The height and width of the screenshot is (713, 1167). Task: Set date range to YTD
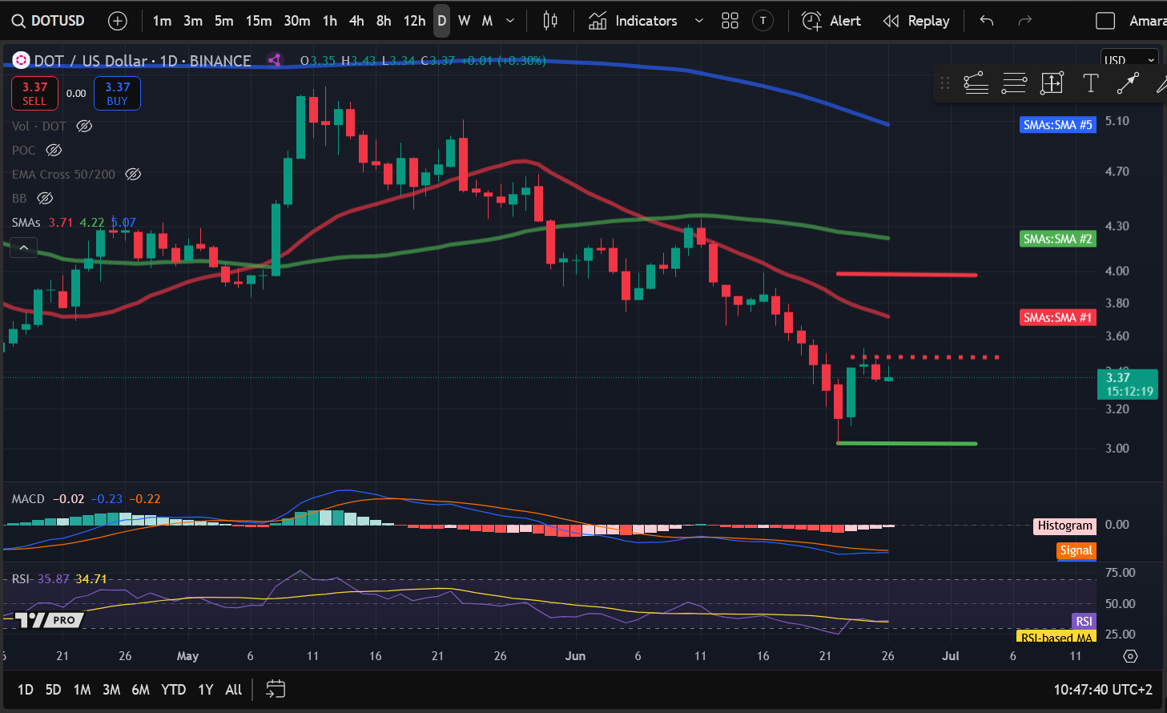173,690
